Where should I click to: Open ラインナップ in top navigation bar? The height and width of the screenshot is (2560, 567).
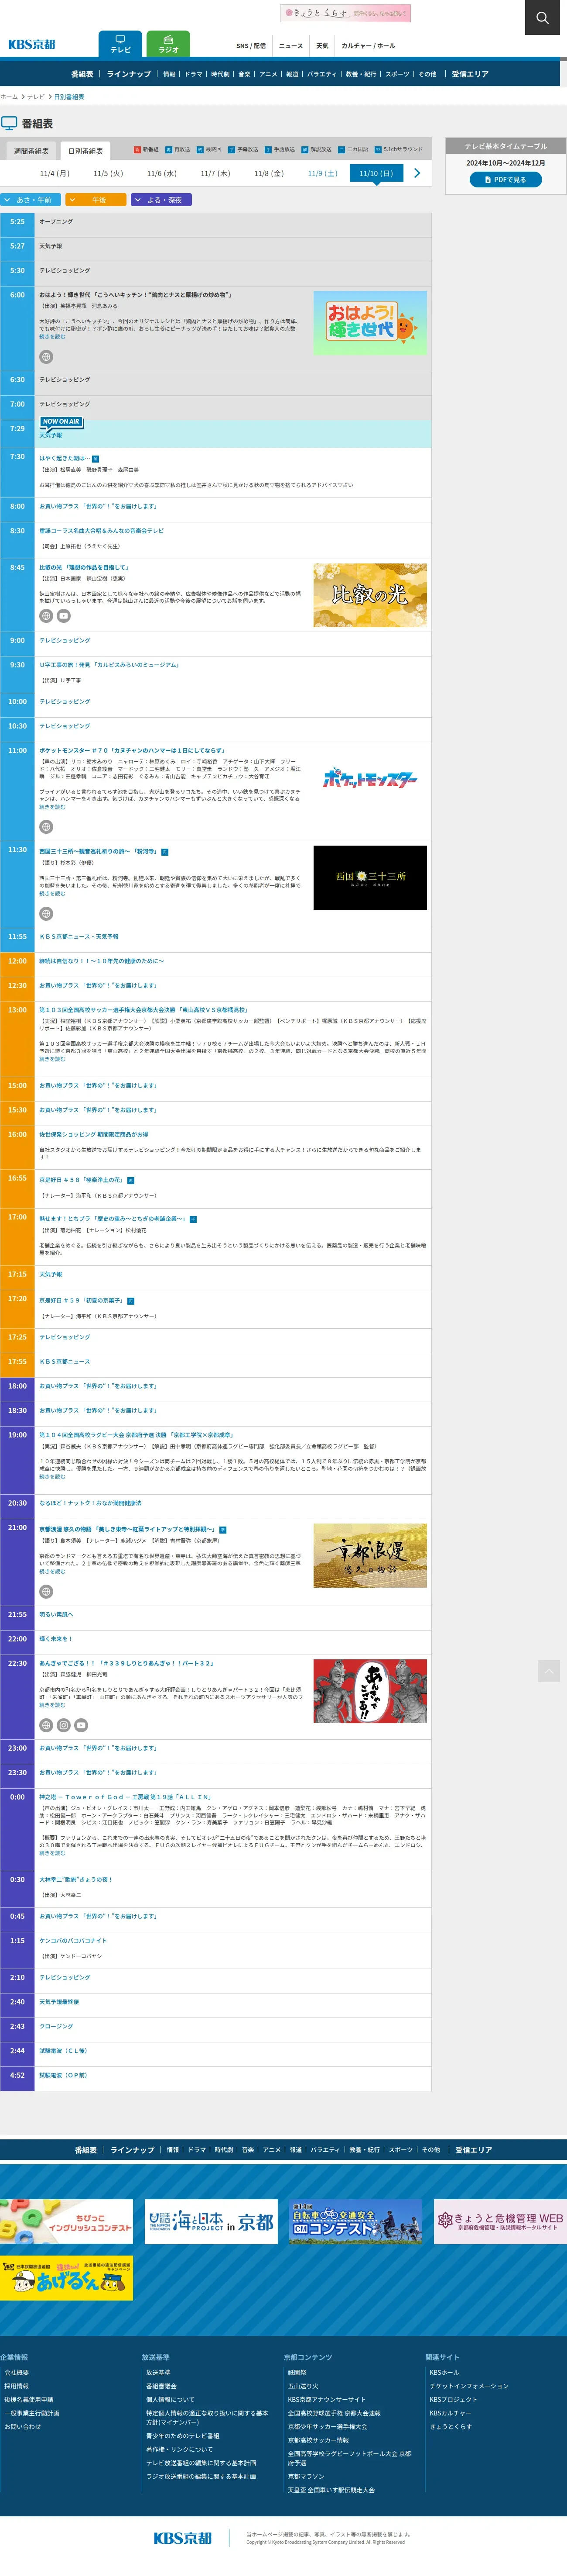tap(129, 73)
